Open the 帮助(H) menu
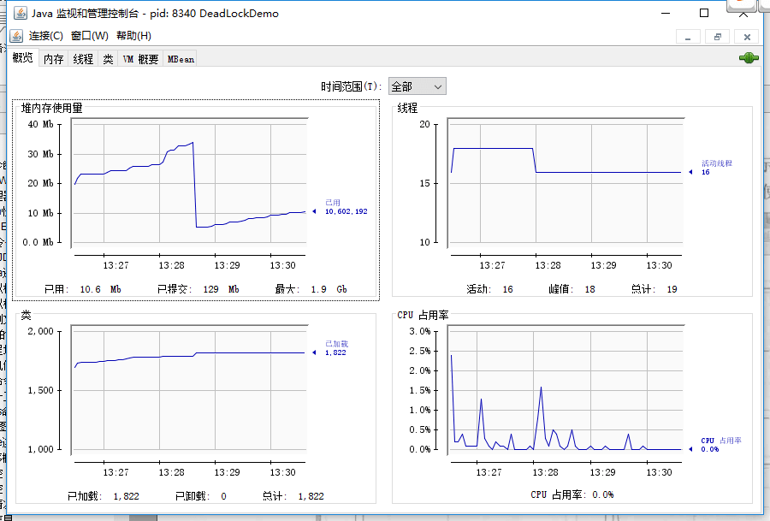The width and height of the screenshot is (770, 521). pyautogui.click(x=133, y=36)
